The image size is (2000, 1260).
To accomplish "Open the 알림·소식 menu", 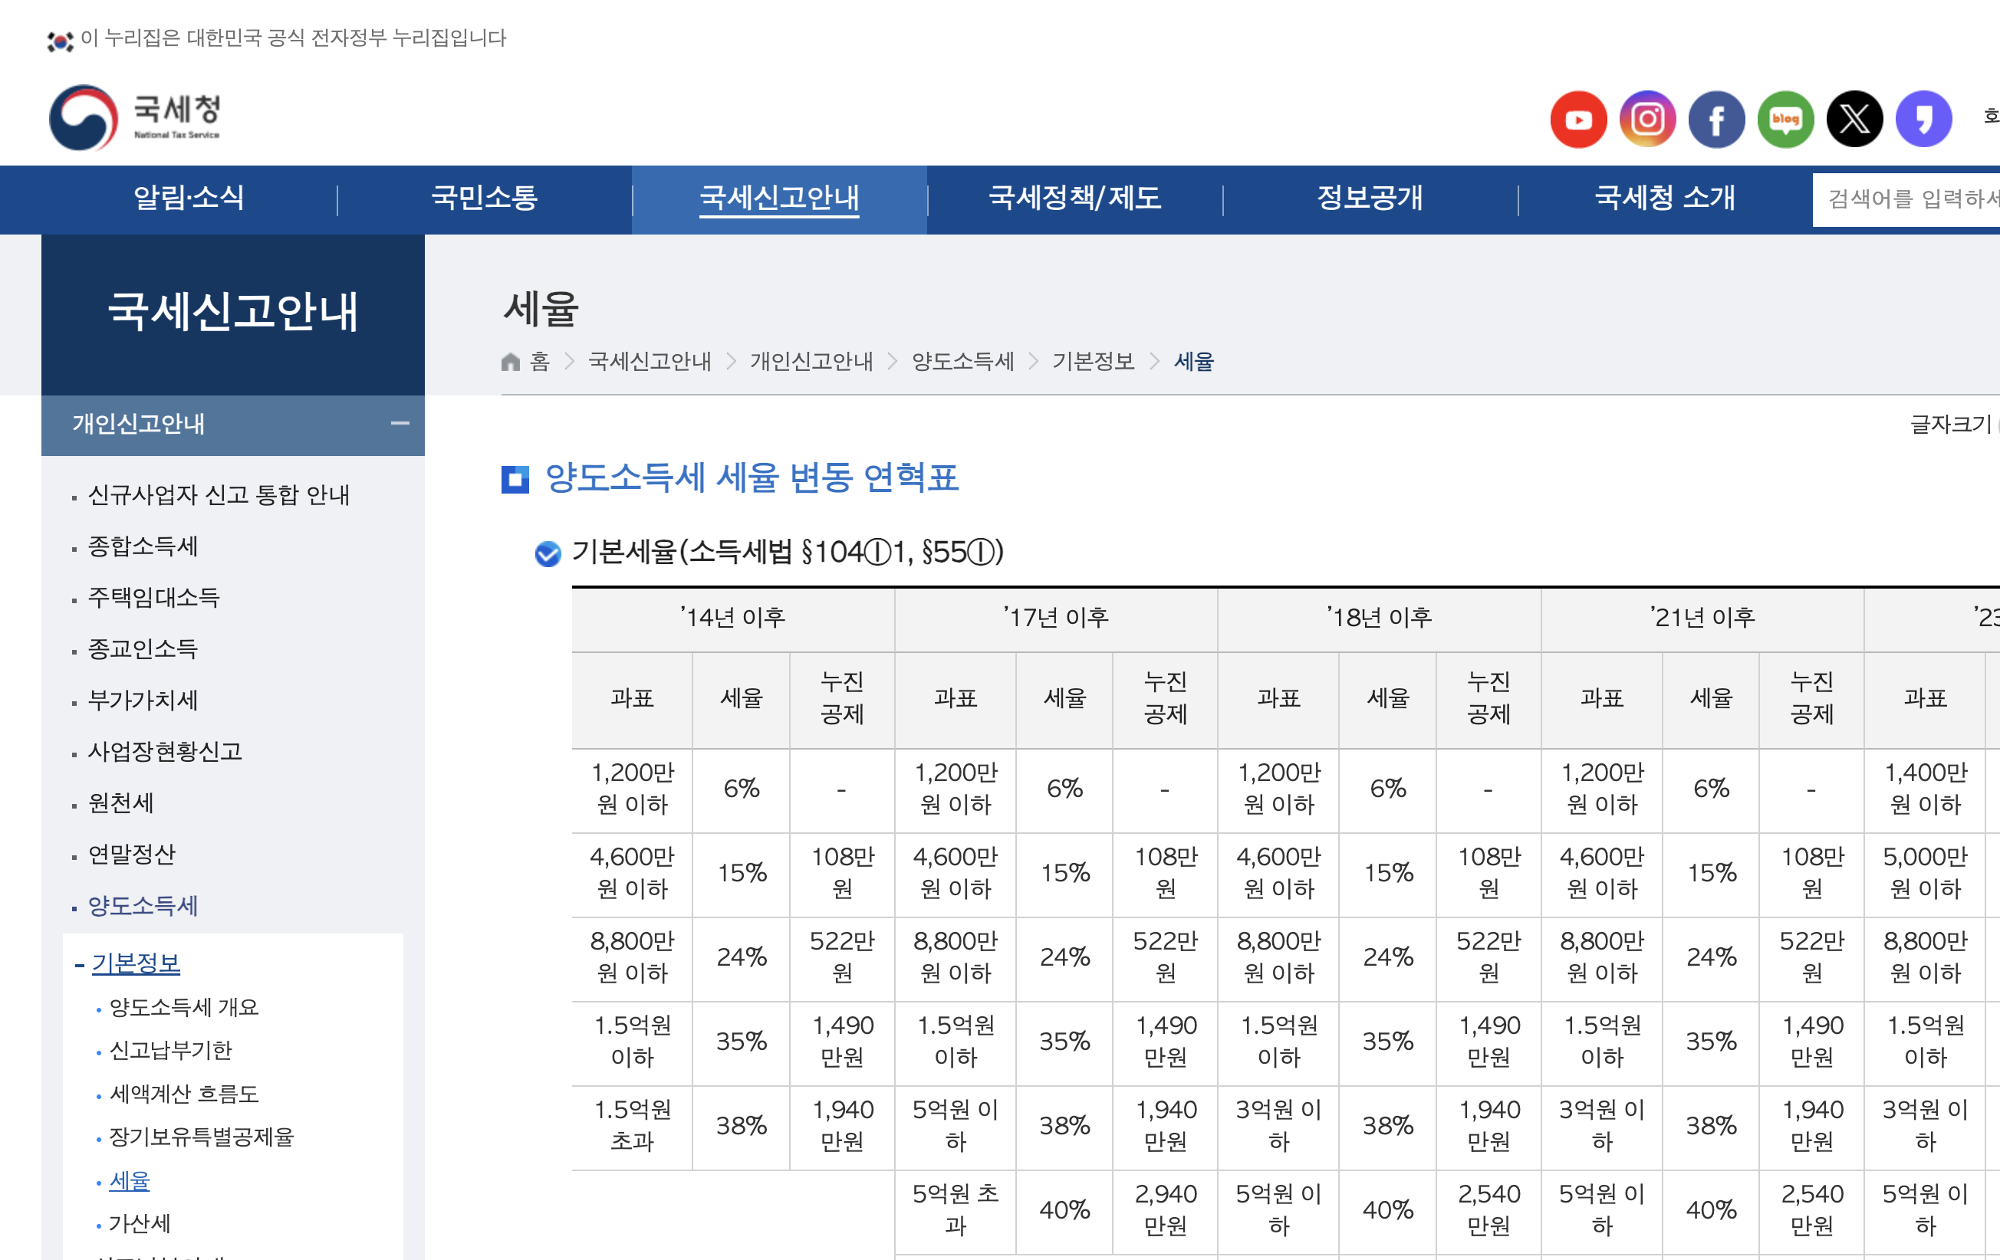I will click(x=189, y=199).
